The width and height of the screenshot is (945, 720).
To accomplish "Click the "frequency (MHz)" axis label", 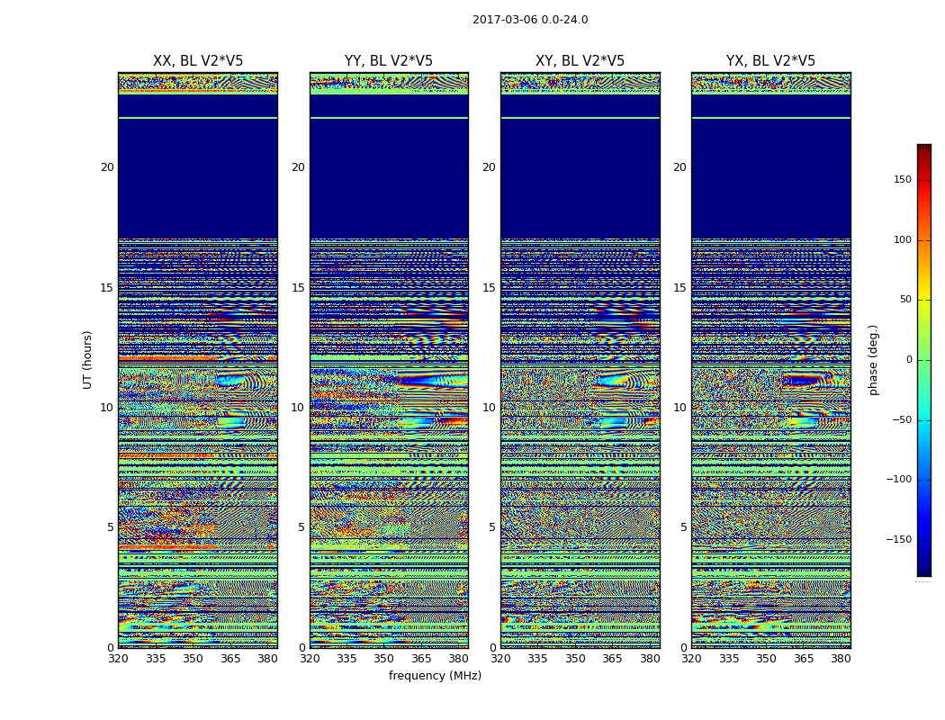I will [x=435, y=675].
